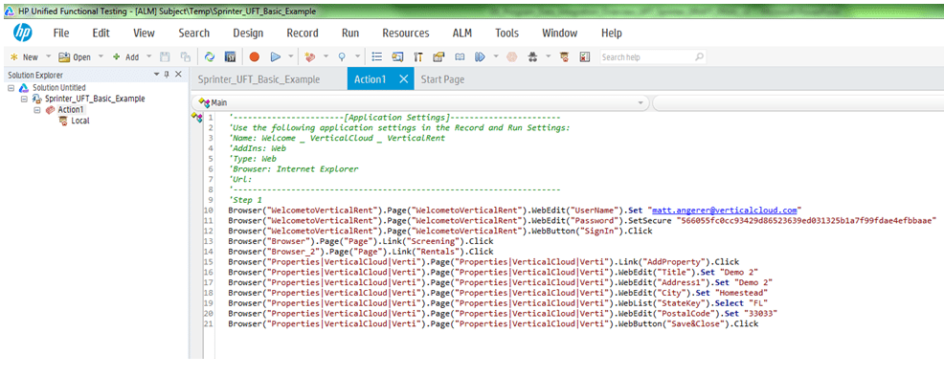Close the Action1 tab with its X
The image size is (944, 377).
point(403,78)
